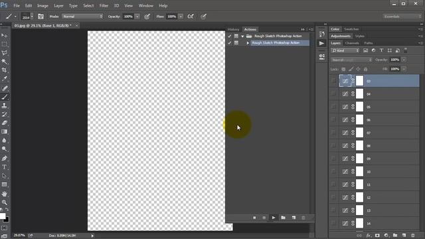Select the Dodge tool
425x239 pixels.
click(5, 149)
